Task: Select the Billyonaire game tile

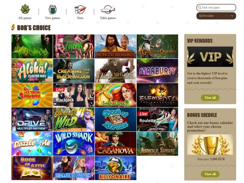Action: (116, 168)
